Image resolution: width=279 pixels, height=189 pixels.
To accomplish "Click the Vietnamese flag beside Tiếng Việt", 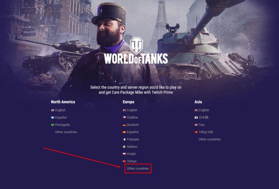I will [x=196, y=132].
